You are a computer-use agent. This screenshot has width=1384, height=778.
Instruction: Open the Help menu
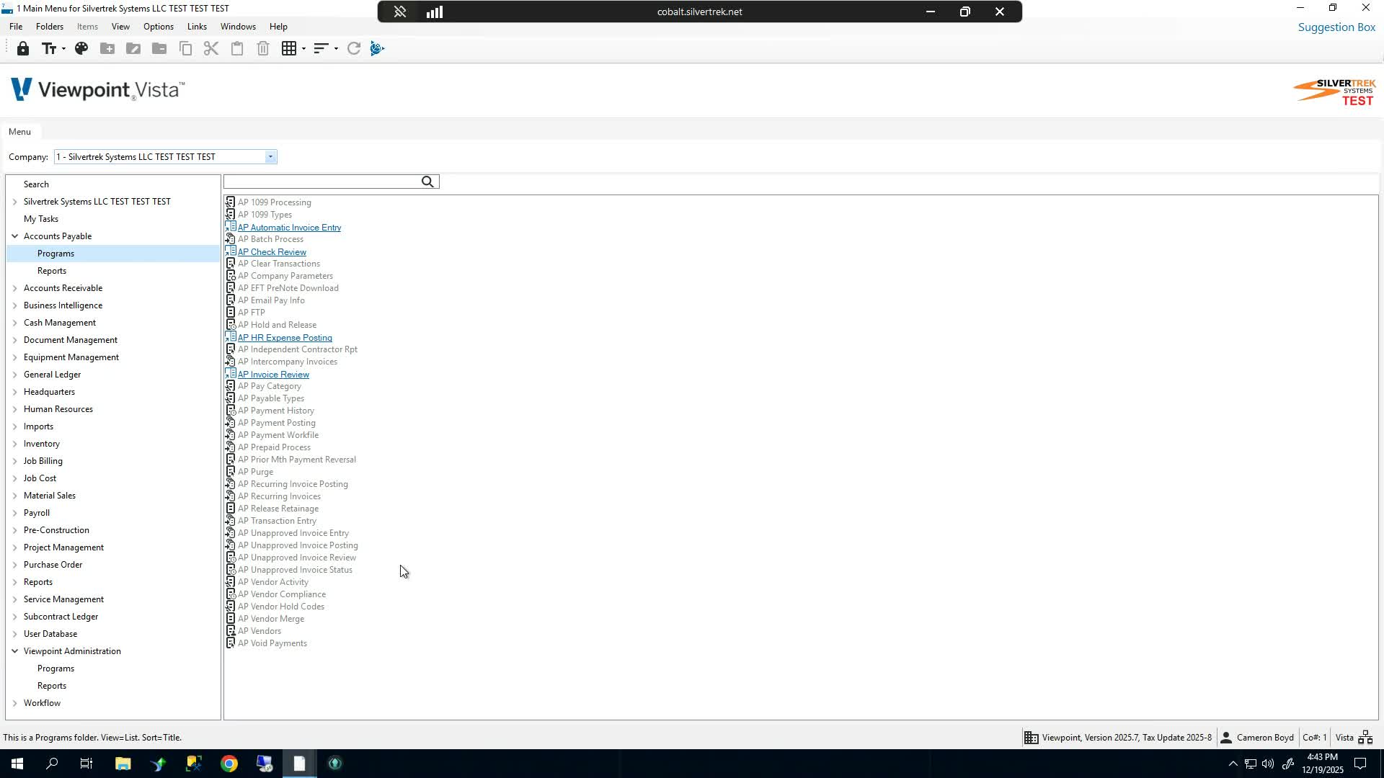point(278,27)
